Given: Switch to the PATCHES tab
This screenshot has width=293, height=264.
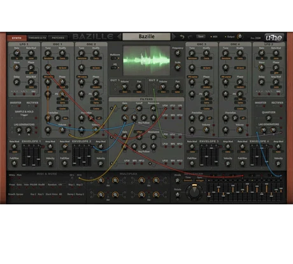Looking at the screenshot, I should point(58,38).
